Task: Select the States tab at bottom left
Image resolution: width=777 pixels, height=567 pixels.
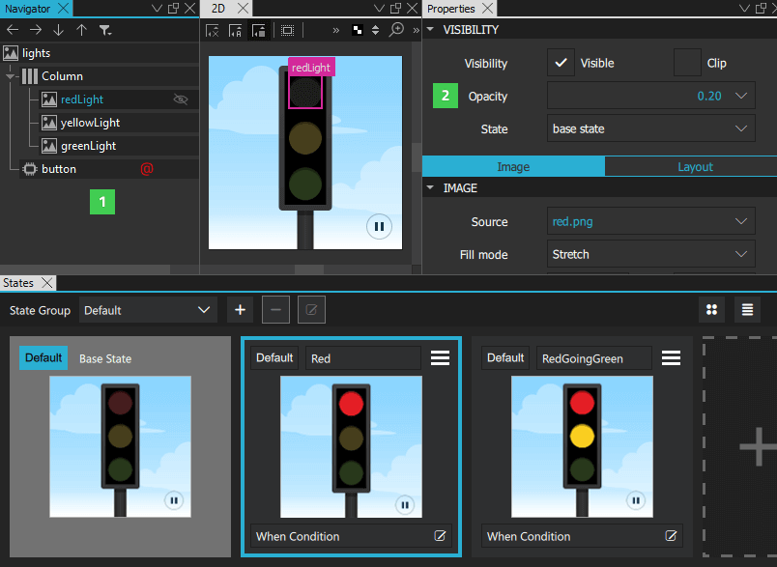Action: click(x=21, y=282)
